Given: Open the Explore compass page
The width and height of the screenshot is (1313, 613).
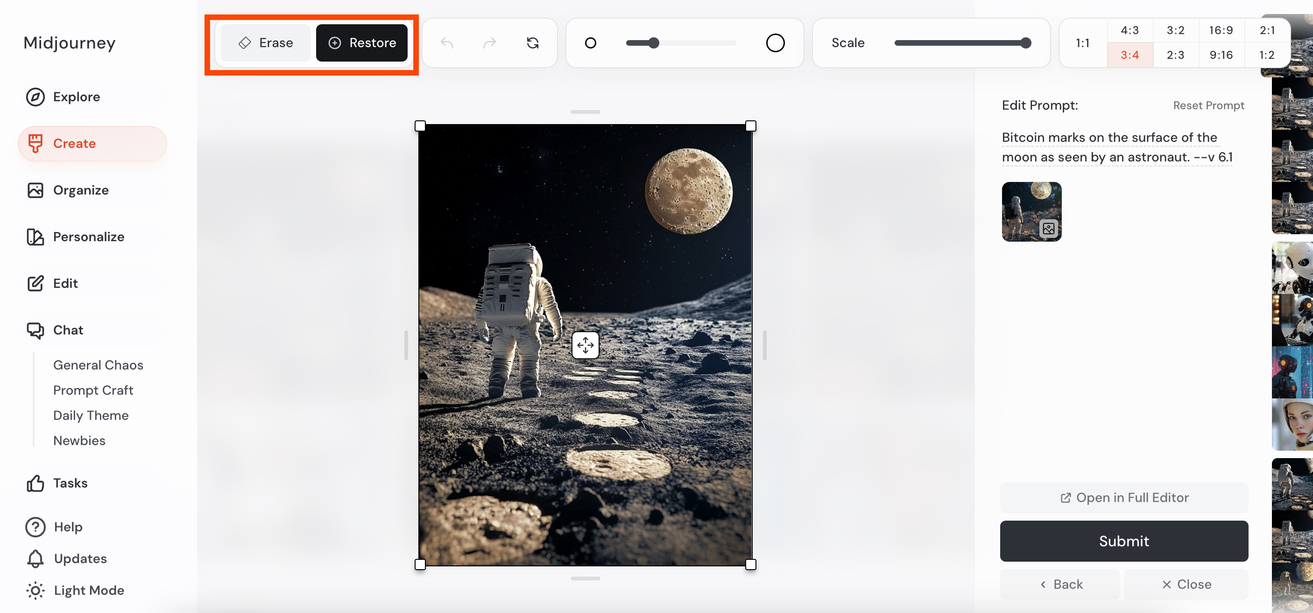Looking at the screenshot, I should tap(77, 97).
